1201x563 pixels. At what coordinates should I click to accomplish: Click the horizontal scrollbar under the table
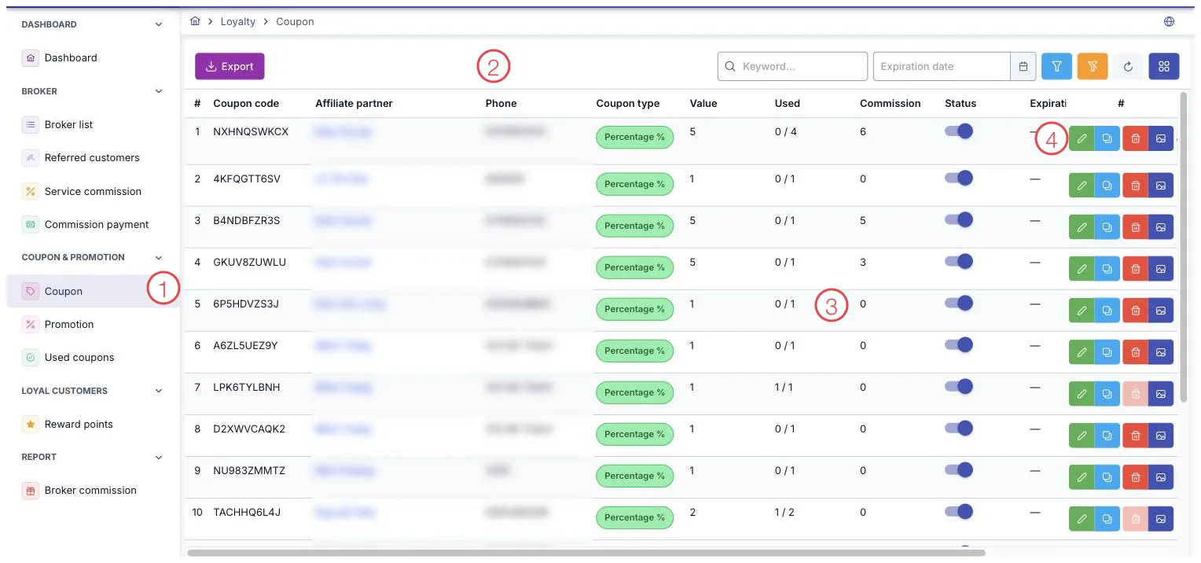[x=586, y=553]
